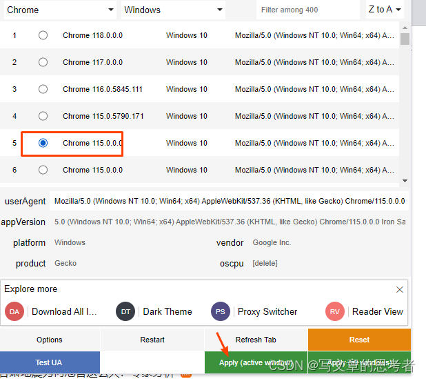Click the row number 2 cell
The width and height of the screenshot is (426, 379).
click(x=14, y=62)
